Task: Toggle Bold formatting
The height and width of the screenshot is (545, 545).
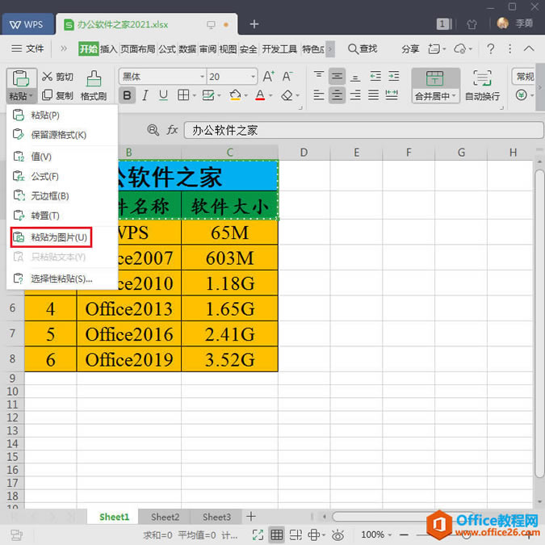Action: coord(128,95)
